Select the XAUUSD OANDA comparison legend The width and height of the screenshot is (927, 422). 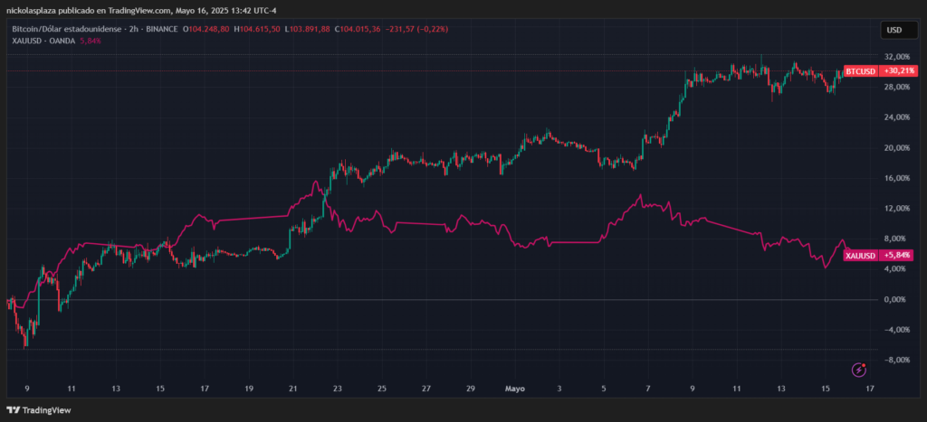click(43, 42)
